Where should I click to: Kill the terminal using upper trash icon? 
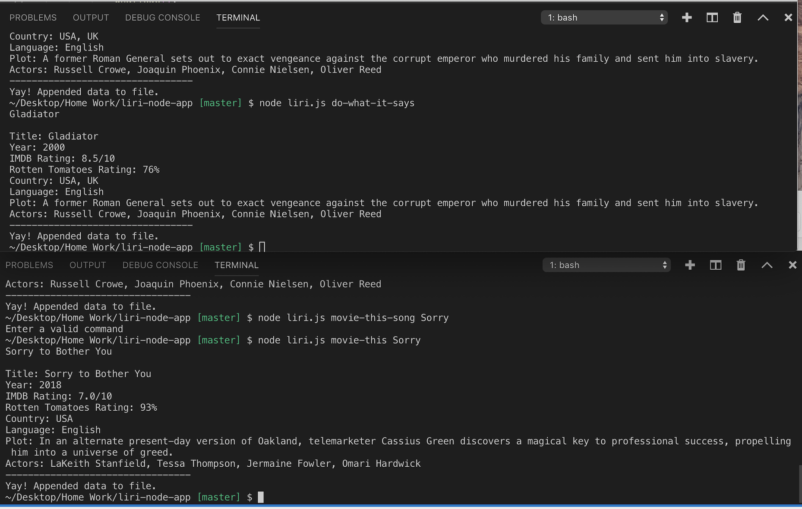(x=737, y=18)
